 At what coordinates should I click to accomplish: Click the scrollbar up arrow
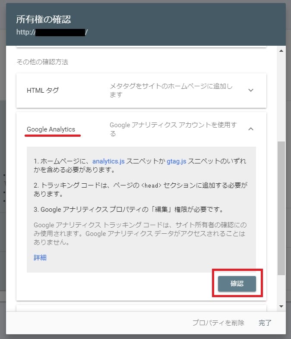[x=281, y=51]
